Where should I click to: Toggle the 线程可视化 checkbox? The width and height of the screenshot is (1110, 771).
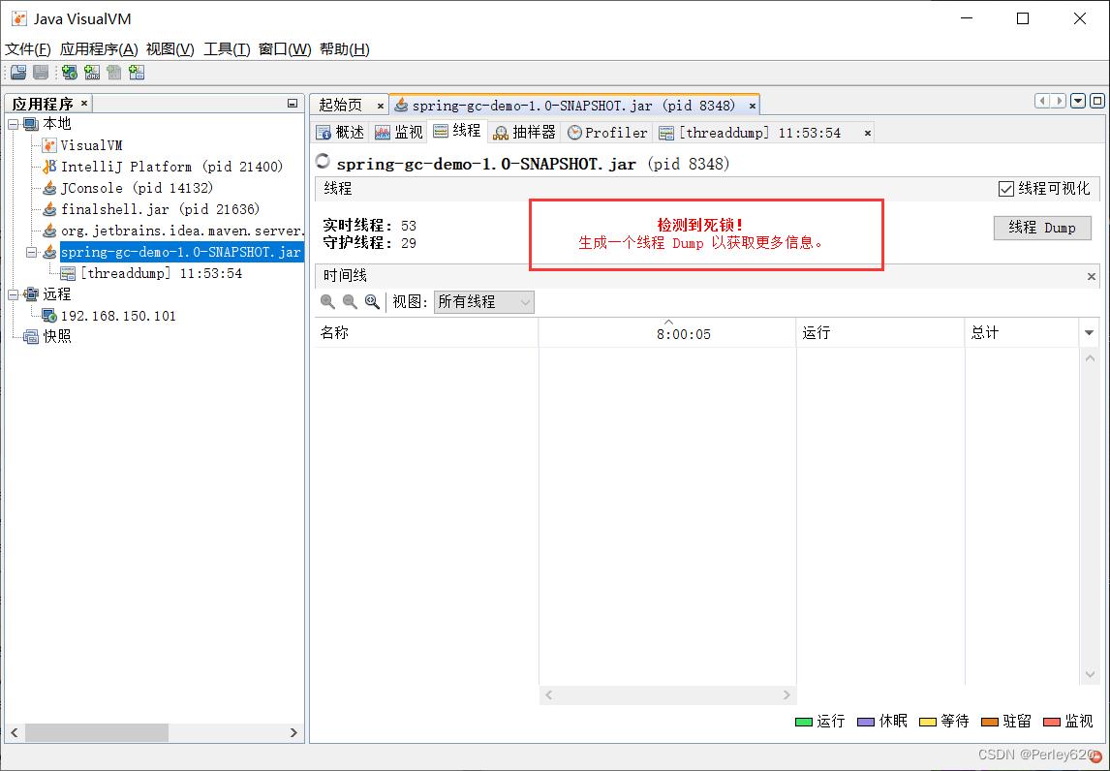click(x=1006, y=188)
